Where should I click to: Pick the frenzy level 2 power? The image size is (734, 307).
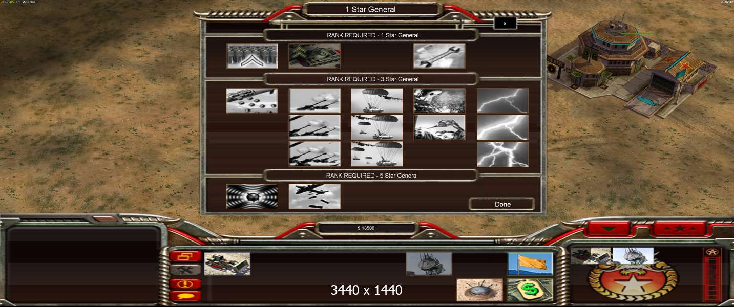point(439,127)
